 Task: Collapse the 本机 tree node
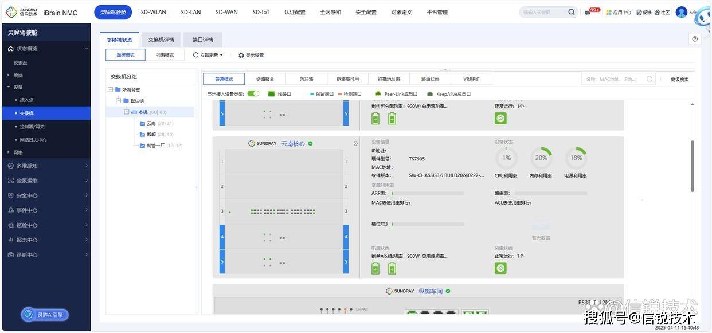point(127,112)
